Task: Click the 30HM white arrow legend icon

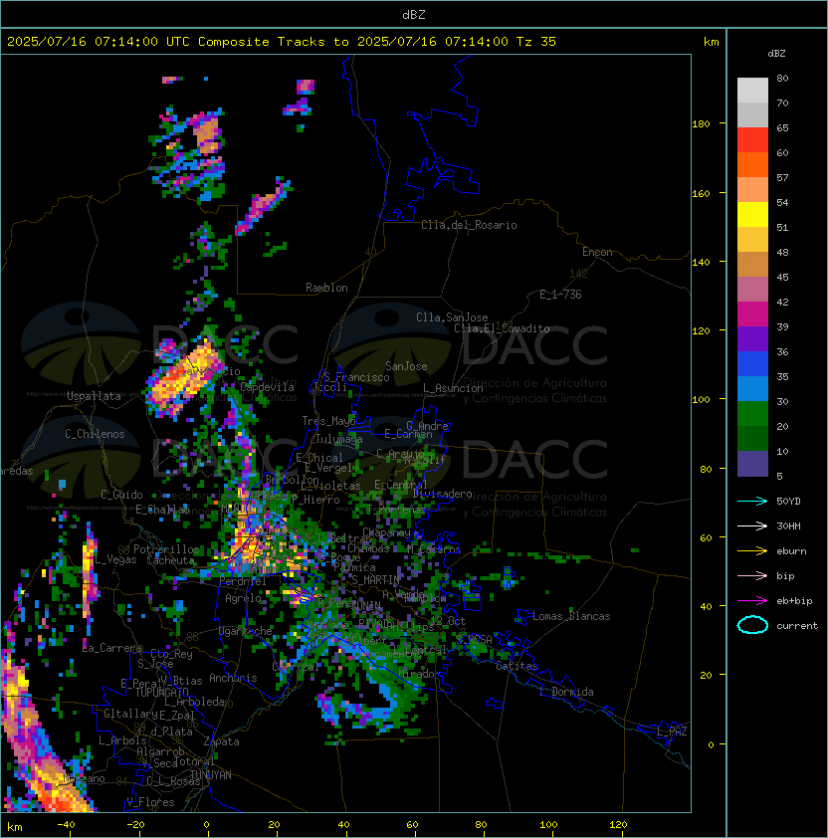Action: [x=752, y=525]
